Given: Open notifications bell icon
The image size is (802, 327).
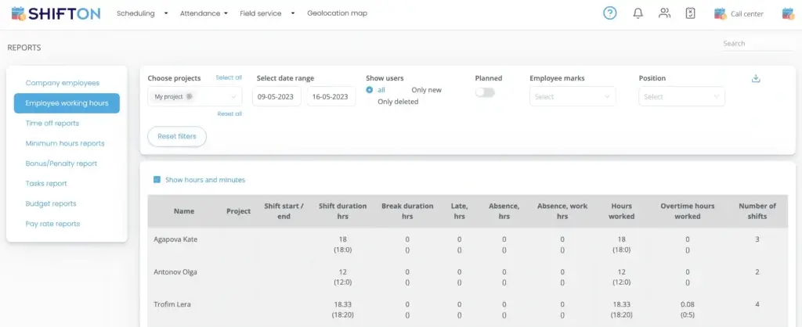Looking at the screenshot, I should pos(638,13).
